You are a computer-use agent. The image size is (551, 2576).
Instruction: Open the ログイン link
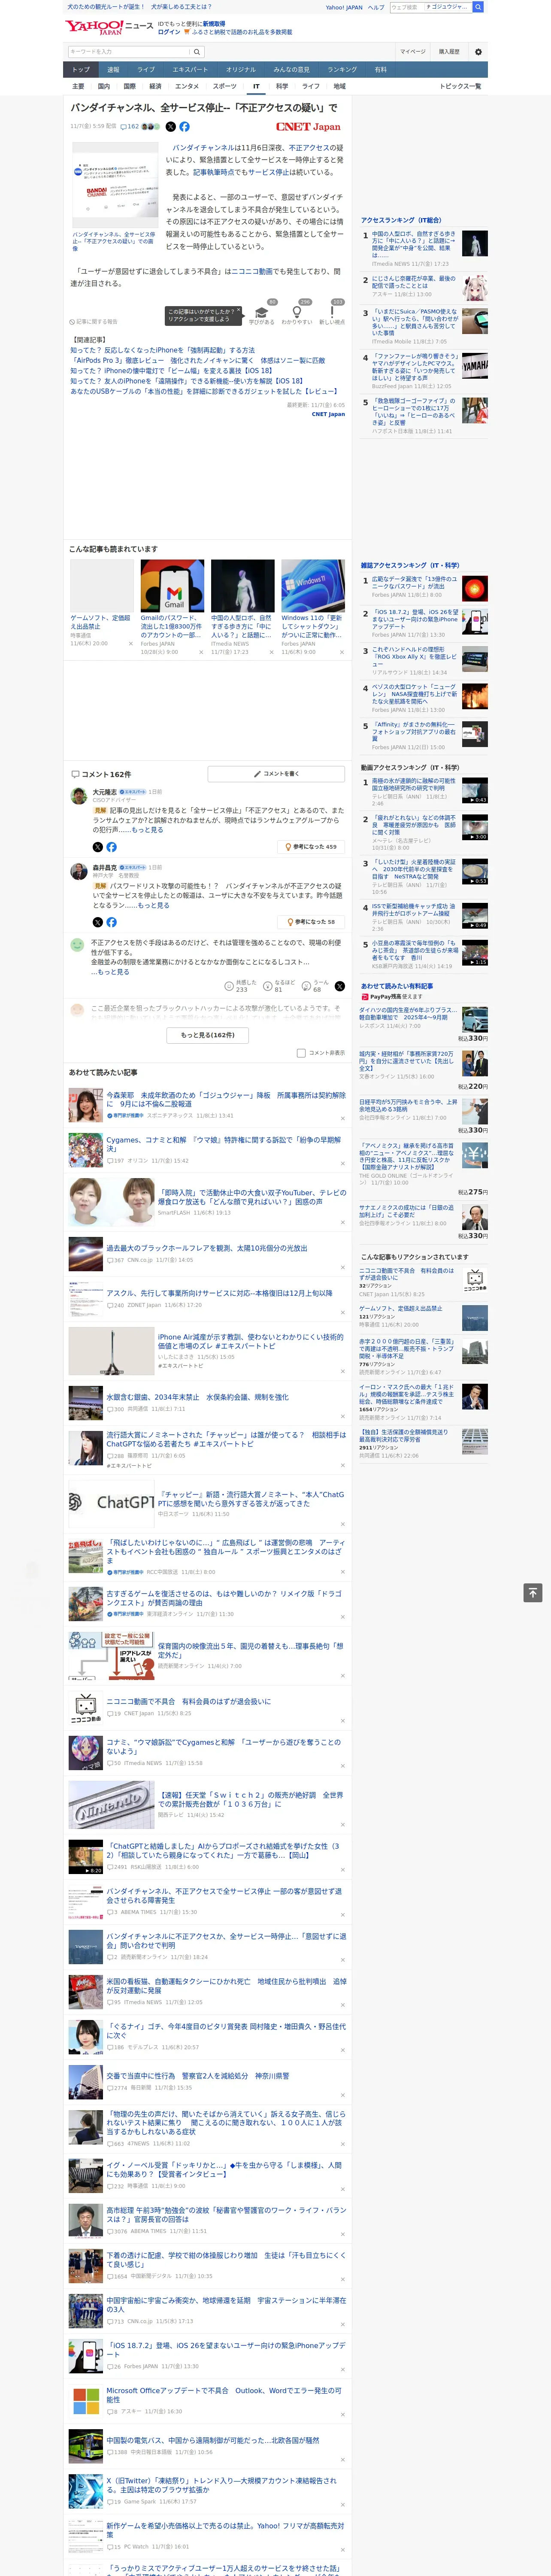(169, 32)
